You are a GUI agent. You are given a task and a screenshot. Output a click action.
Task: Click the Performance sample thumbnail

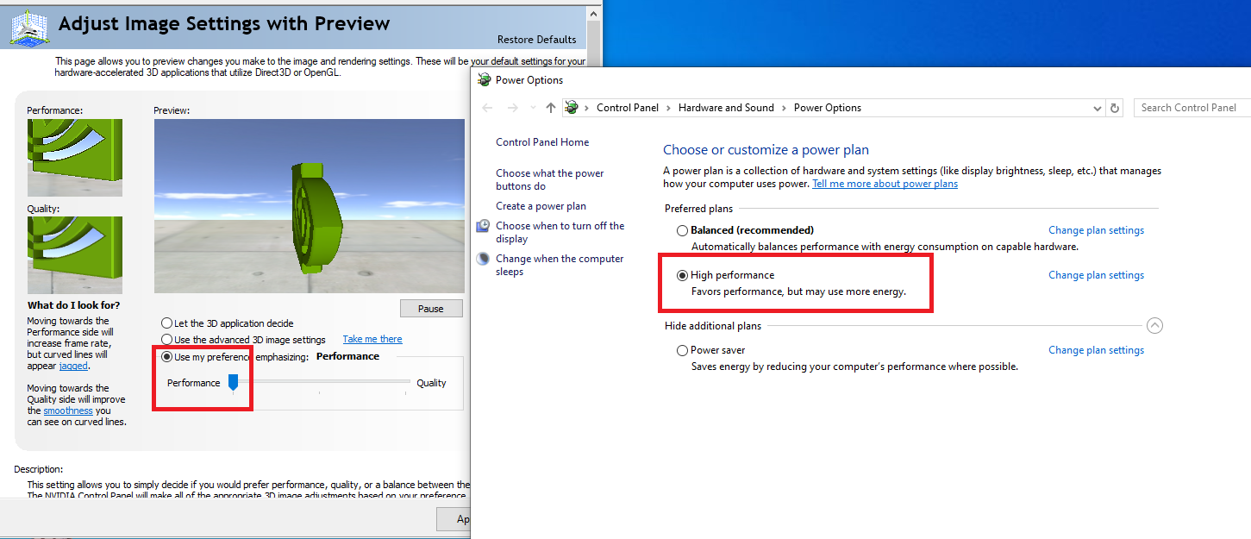(x=75, y=158)
